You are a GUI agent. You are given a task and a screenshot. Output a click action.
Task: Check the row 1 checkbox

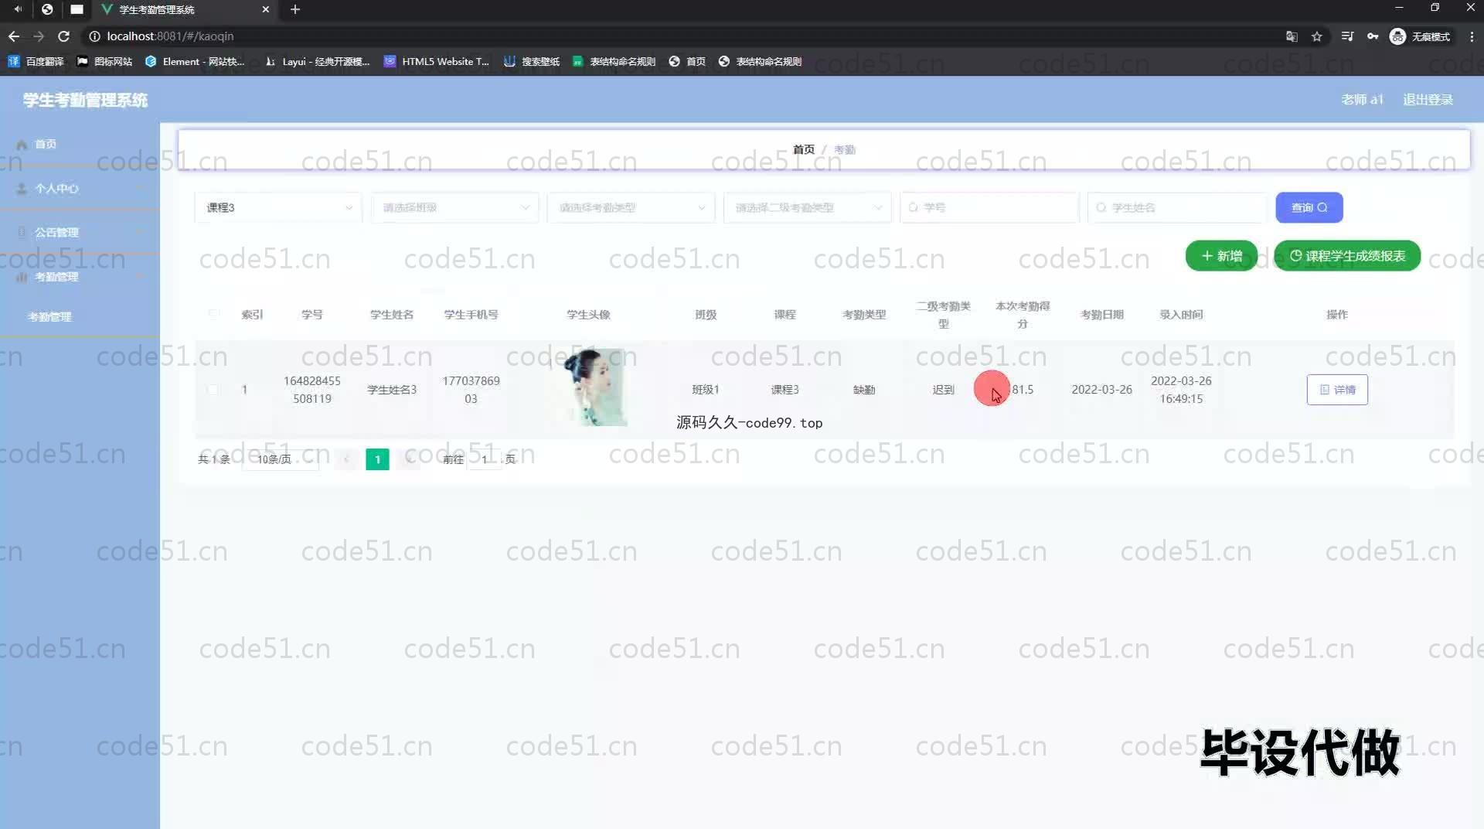pyautogui.click(x=213, y=390)
